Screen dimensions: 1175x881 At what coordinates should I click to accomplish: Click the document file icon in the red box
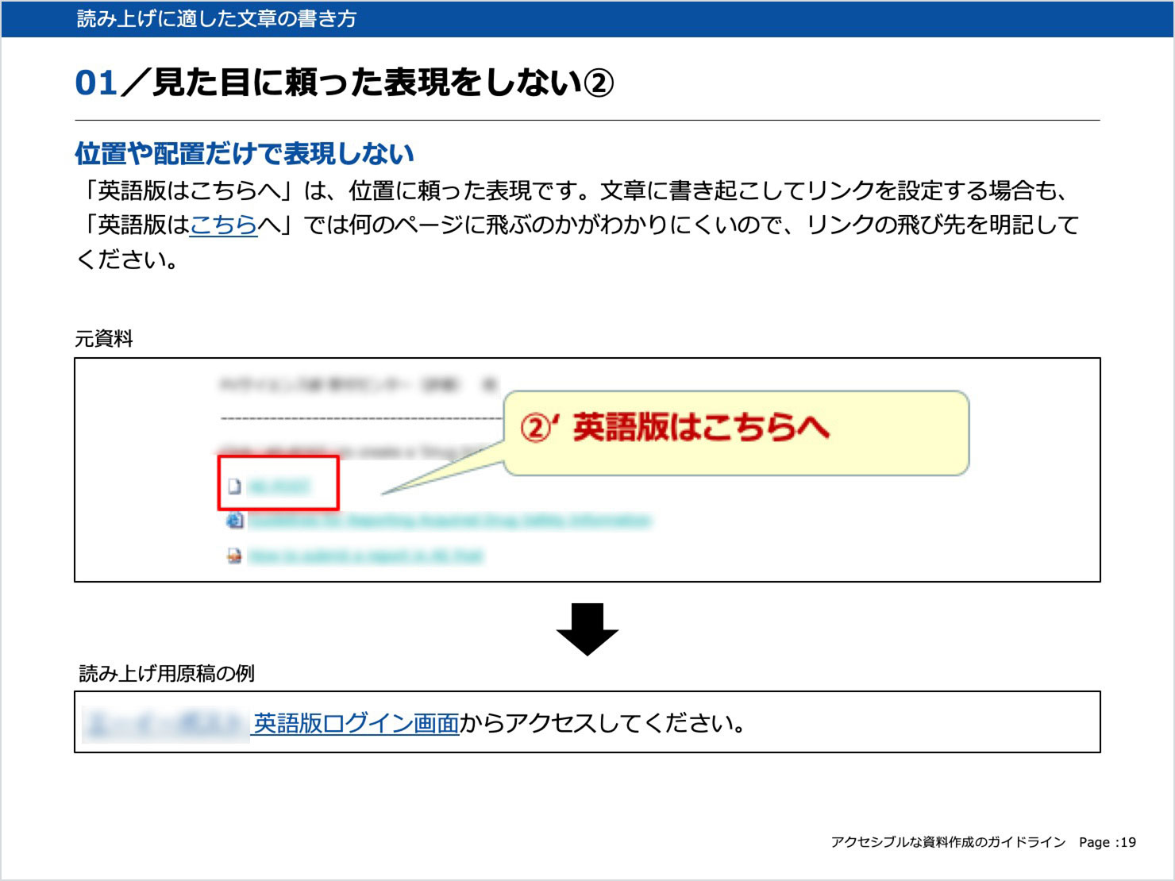(234, 487)
